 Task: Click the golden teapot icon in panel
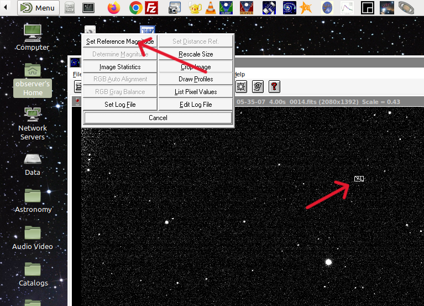[195, 8]
